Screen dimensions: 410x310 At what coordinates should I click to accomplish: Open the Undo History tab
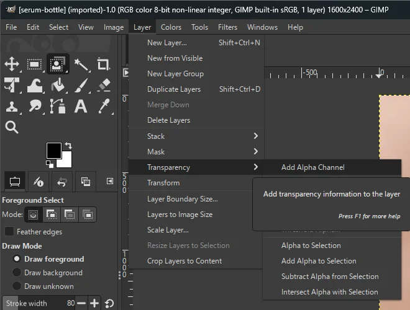pos(62,182)
